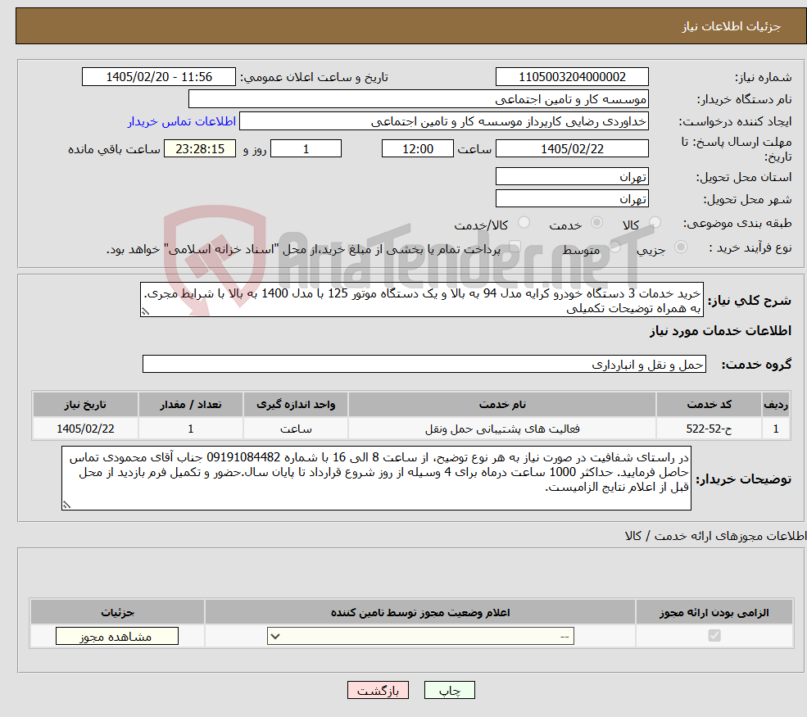Click the جزئیات column header
807x717 pixels.
pos(117,612)
